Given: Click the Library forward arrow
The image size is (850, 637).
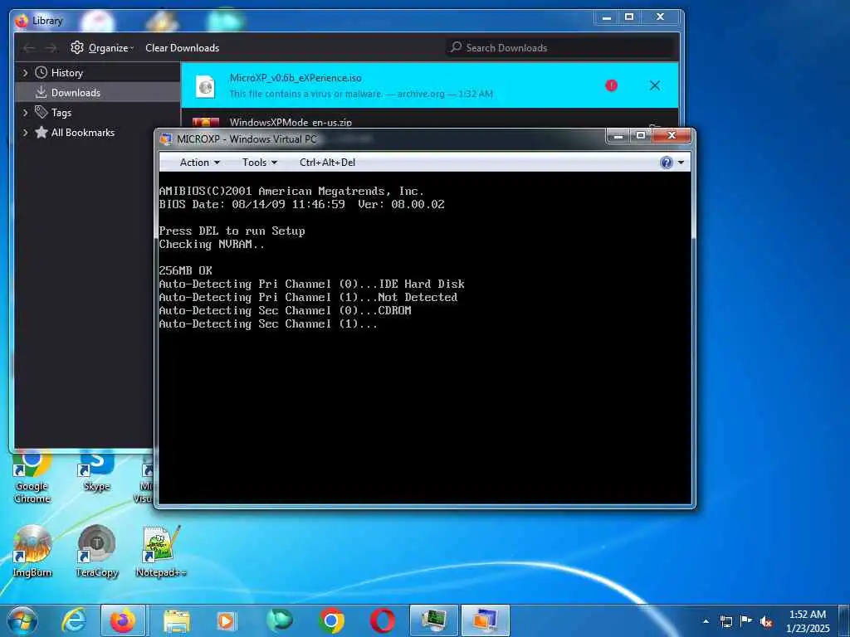Looking at the screenshot, I should (51, 48).
